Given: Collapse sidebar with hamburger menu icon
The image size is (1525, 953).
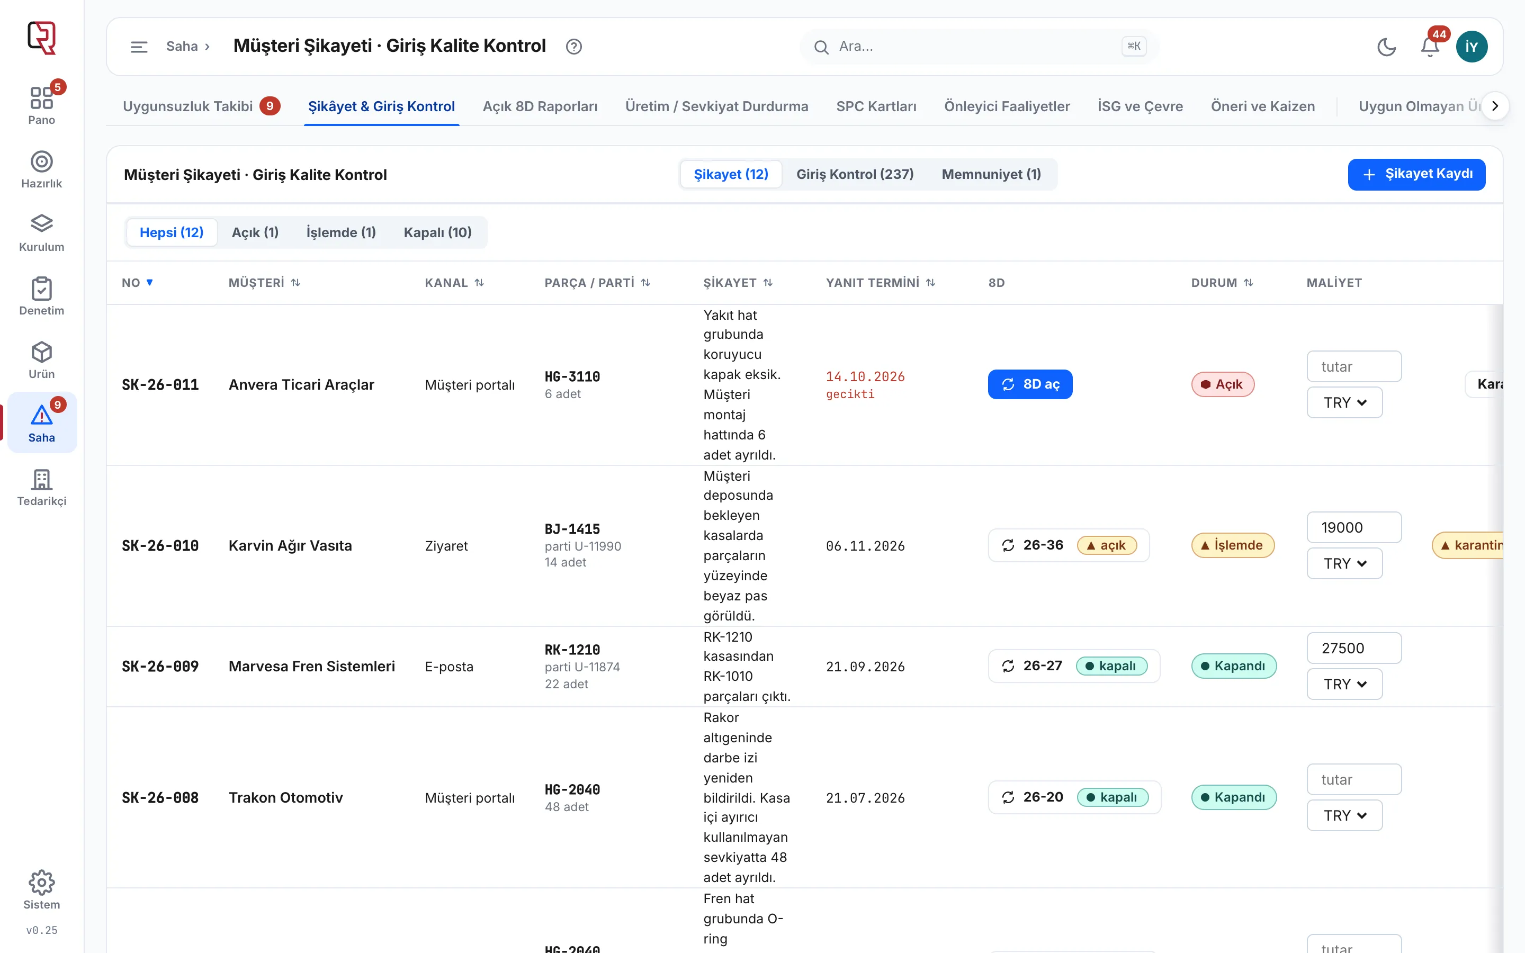Looking at the screenshot, I should coord(139,47).
